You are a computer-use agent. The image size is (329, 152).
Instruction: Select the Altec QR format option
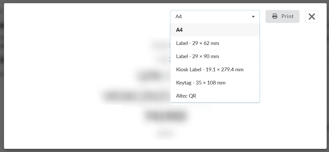[186, 96]
